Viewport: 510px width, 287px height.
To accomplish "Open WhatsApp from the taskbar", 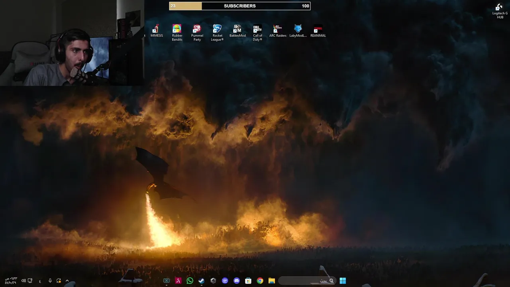I will [x=190, y=281].
